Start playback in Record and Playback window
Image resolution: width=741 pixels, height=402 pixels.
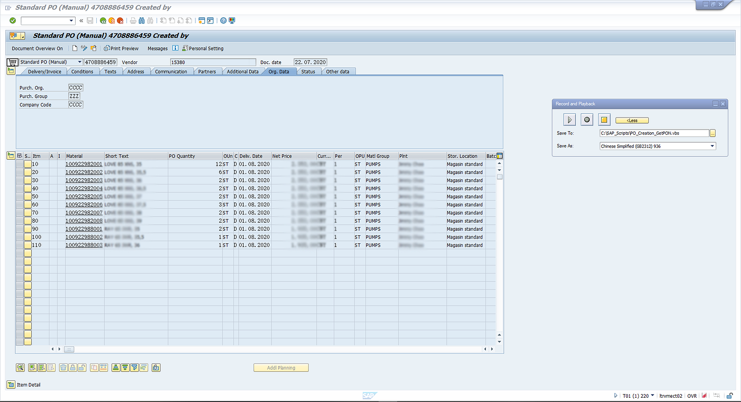coord(570,120)
